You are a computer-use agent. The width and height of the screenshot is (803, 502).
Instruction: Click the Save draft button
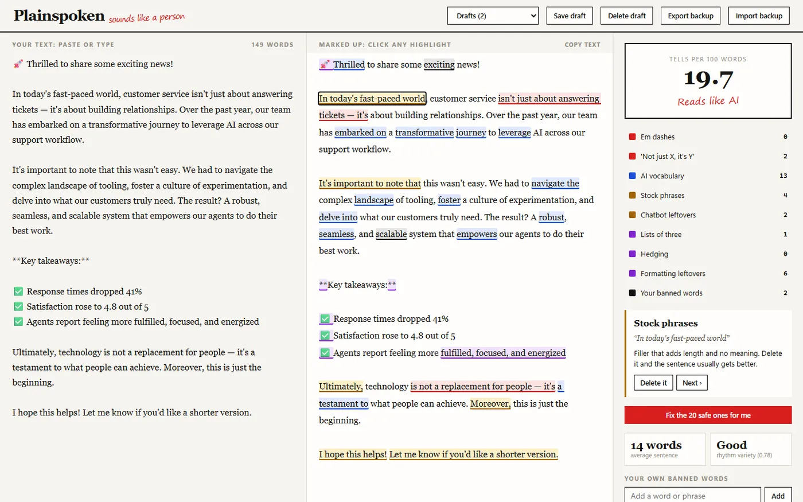(x=570, y=15)
